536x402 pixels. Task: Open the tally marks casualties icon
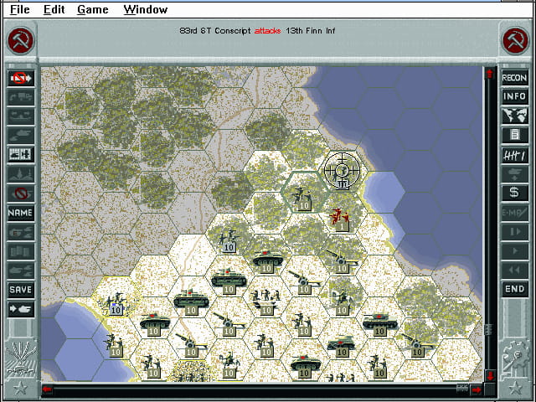click(x=514, y=154)
